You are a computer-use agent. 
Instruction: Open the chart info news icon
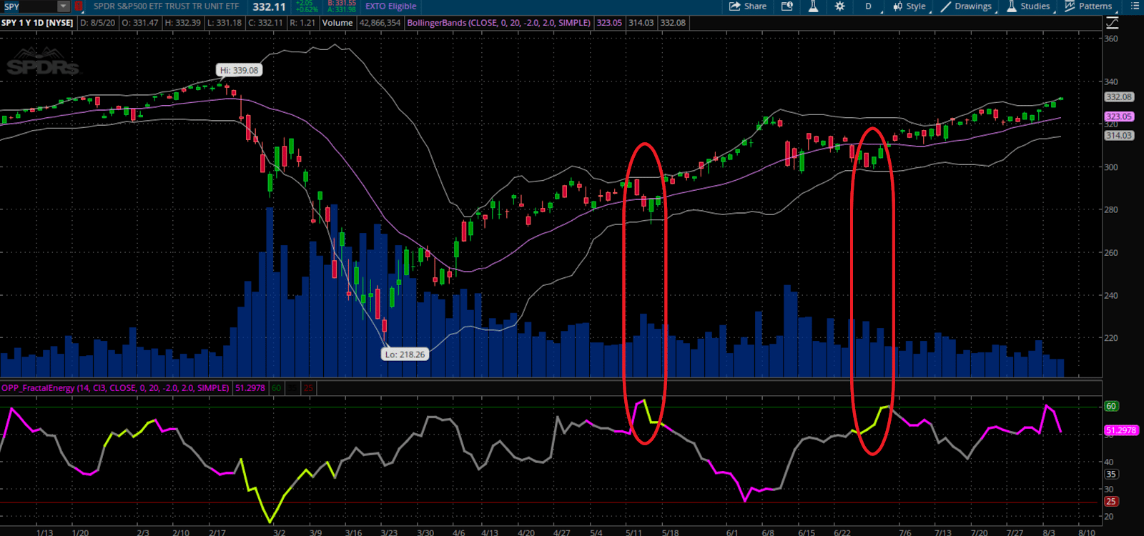[787, 6]
